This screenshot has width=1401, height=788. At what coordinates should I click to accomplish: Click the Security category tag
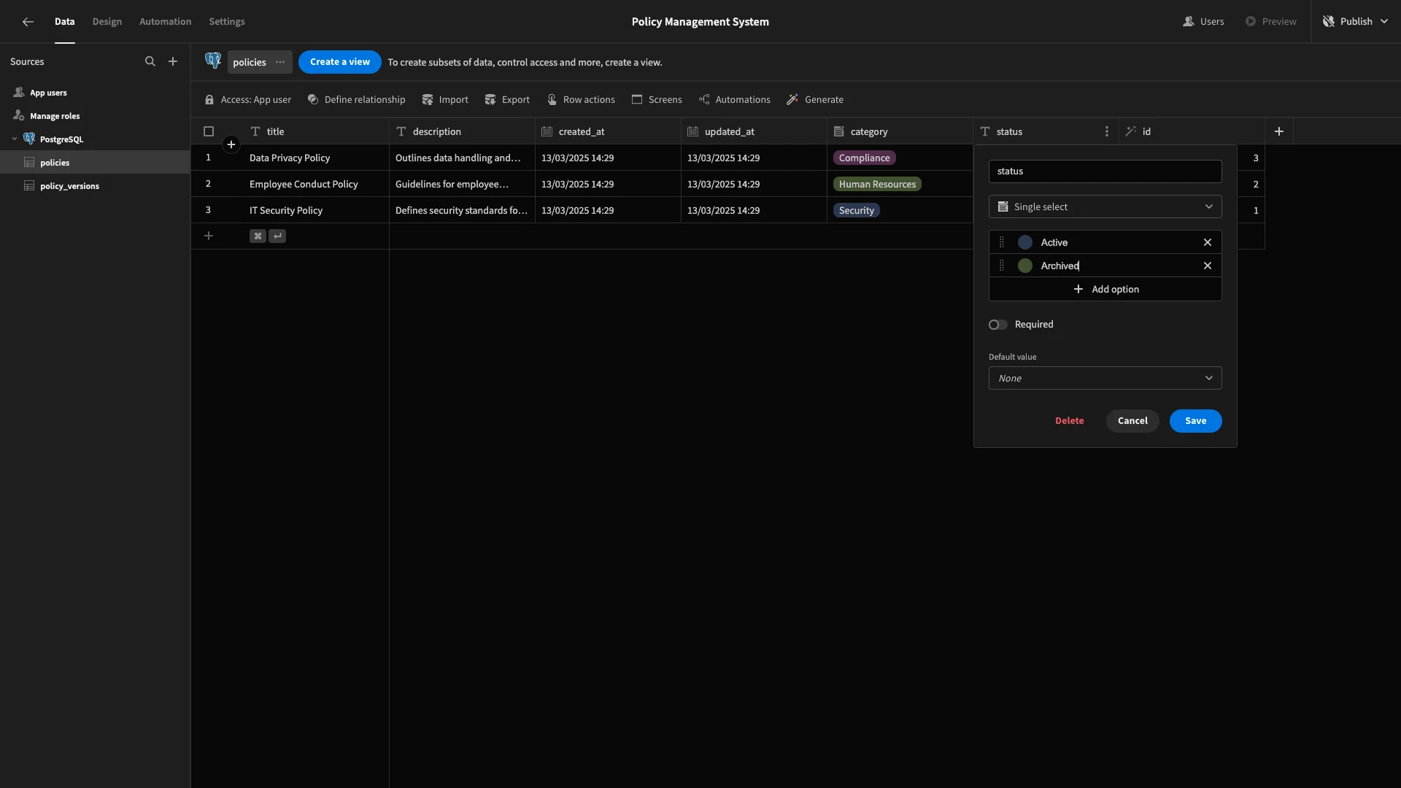856,210
